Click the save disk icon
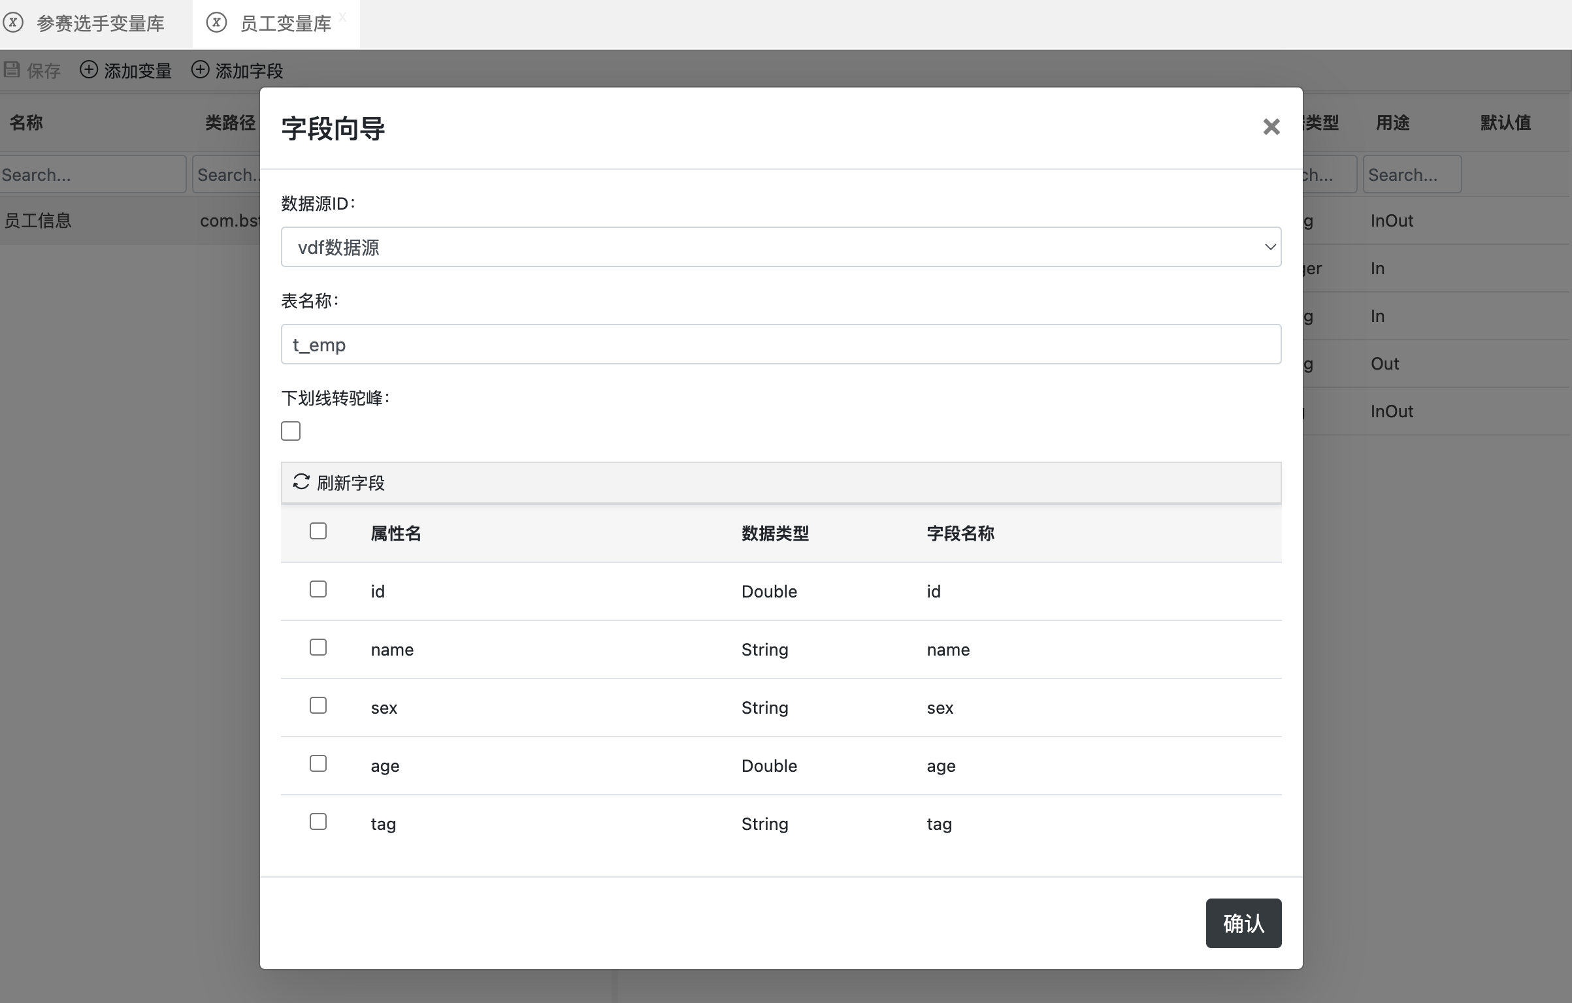Image resolution: width=1572 pixels, height=1003 pixels. tap(12, 70)
